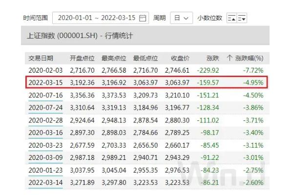Click the -3.71% change value
Image resolution: width=293 pixels, height=195 pixels.
(x=253, y=120)
